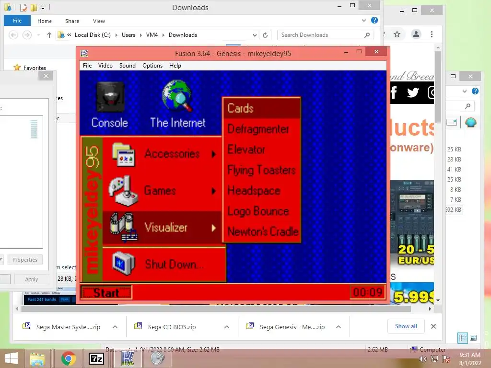Screen dimensions: 491x368
Task: Open the Fusion Help menu
Action: click(175, 65)
